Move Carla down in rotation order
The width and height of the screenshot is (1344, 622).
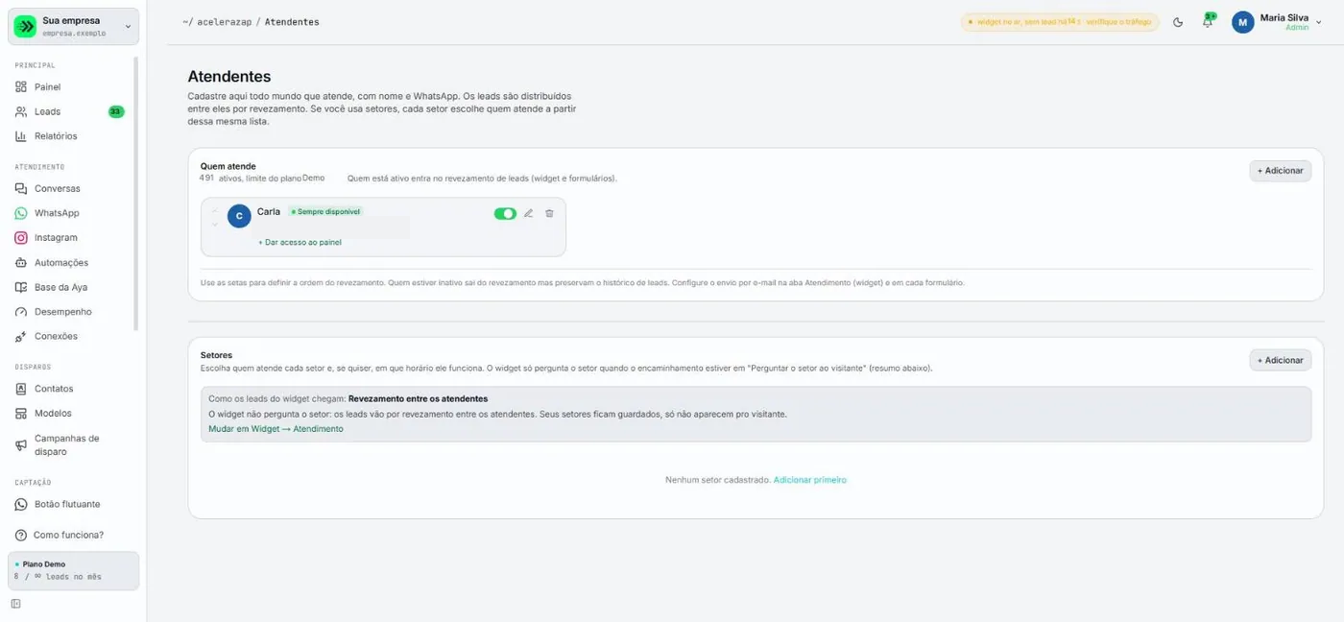[214, 224]
